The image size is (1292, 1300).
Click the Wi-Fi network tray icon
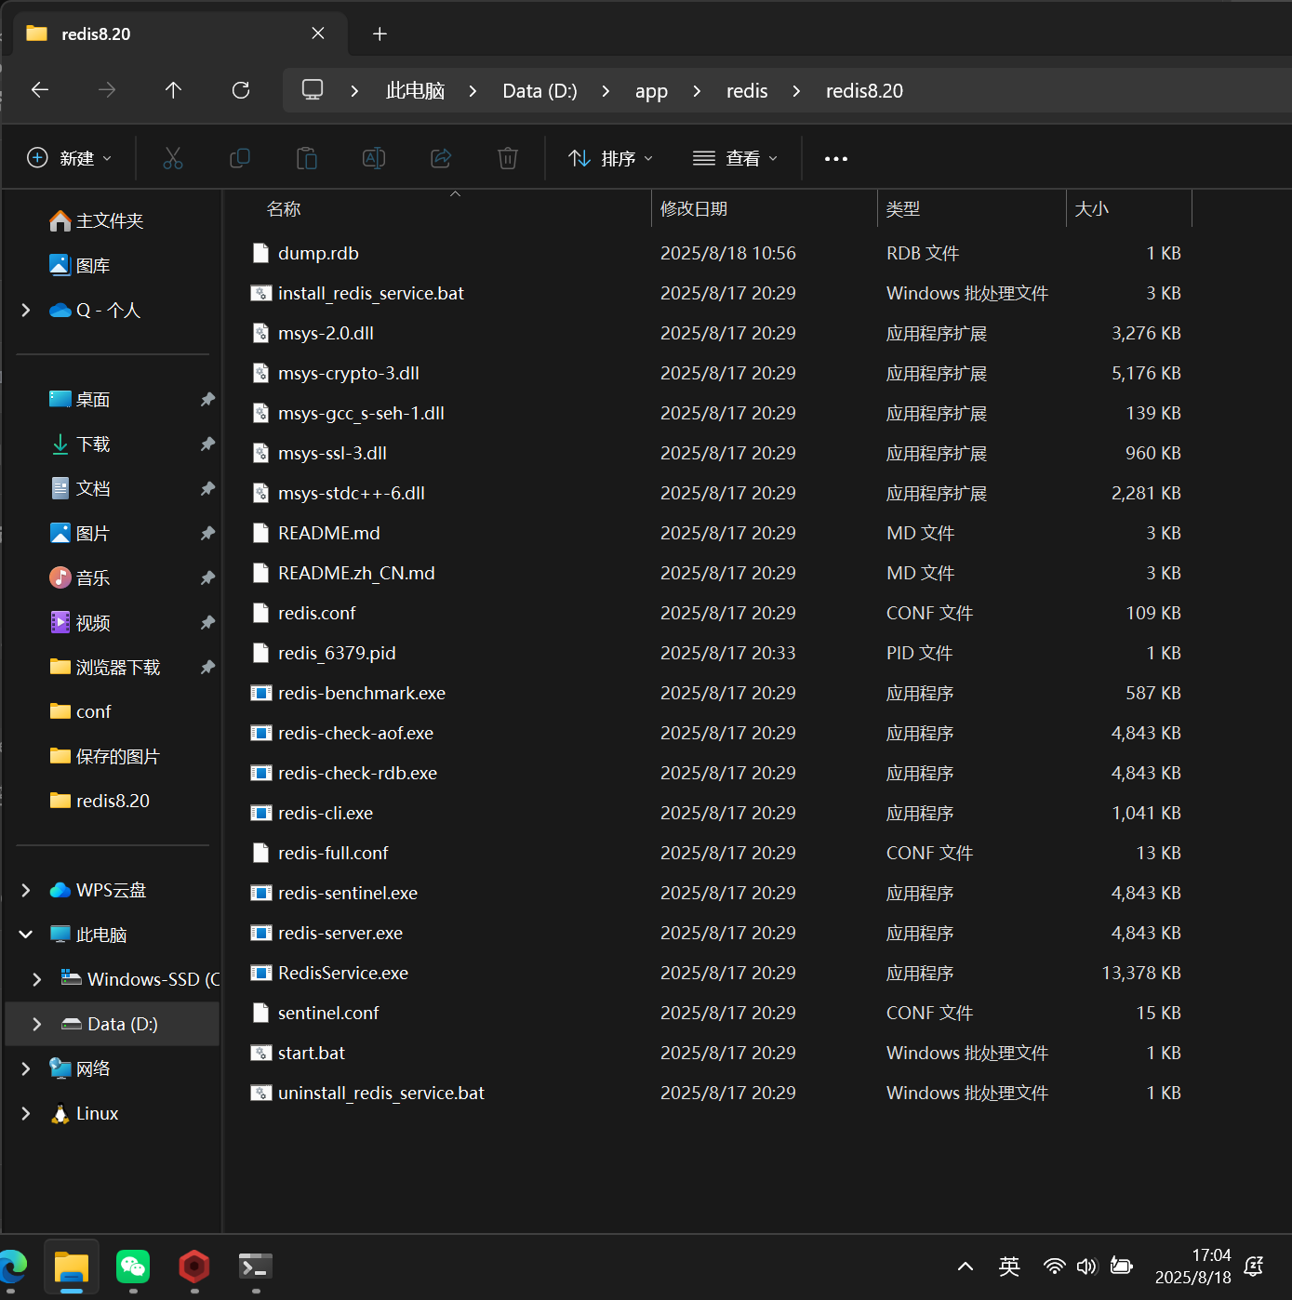click(1054, 1267)
